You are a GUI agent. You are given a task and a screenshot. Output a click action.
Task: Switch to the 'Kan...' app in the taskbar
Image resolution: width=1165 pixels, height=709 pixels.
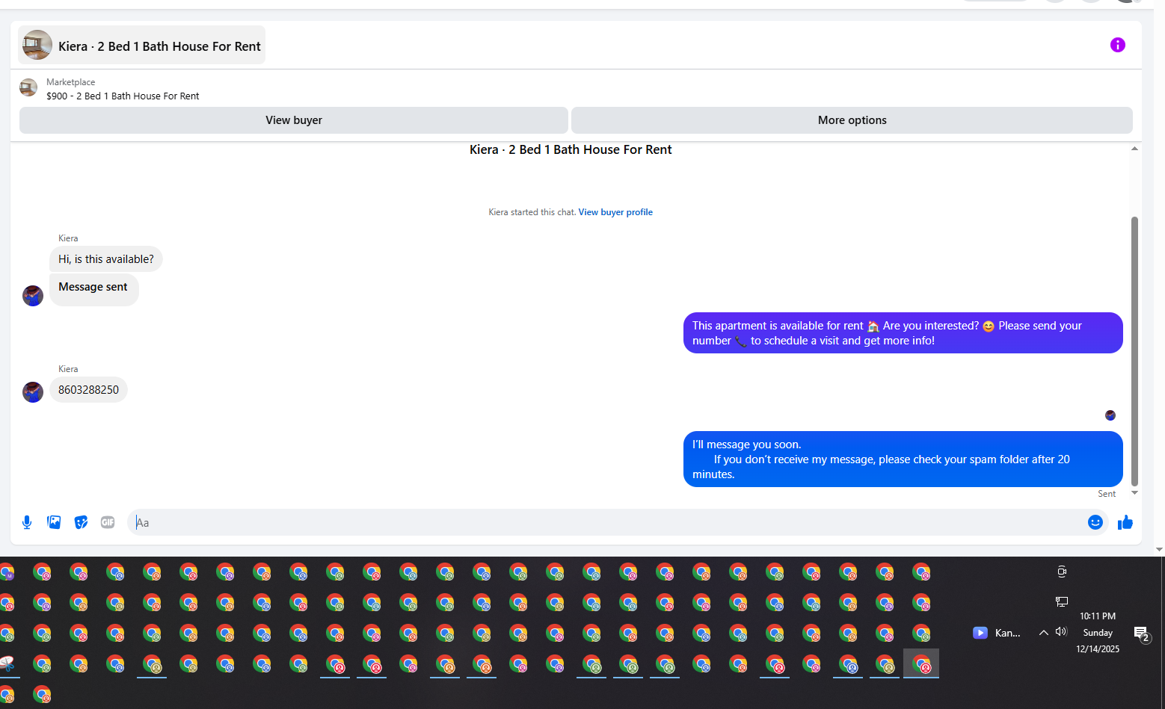(997, 633)
